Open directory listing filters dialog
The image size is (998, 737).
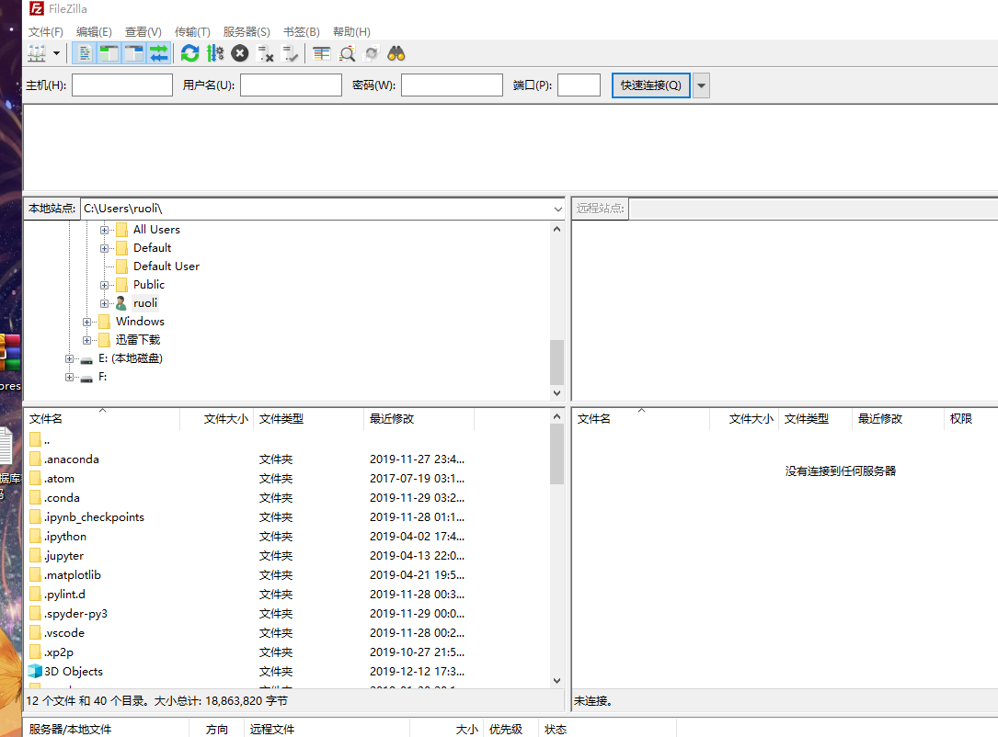321,53
